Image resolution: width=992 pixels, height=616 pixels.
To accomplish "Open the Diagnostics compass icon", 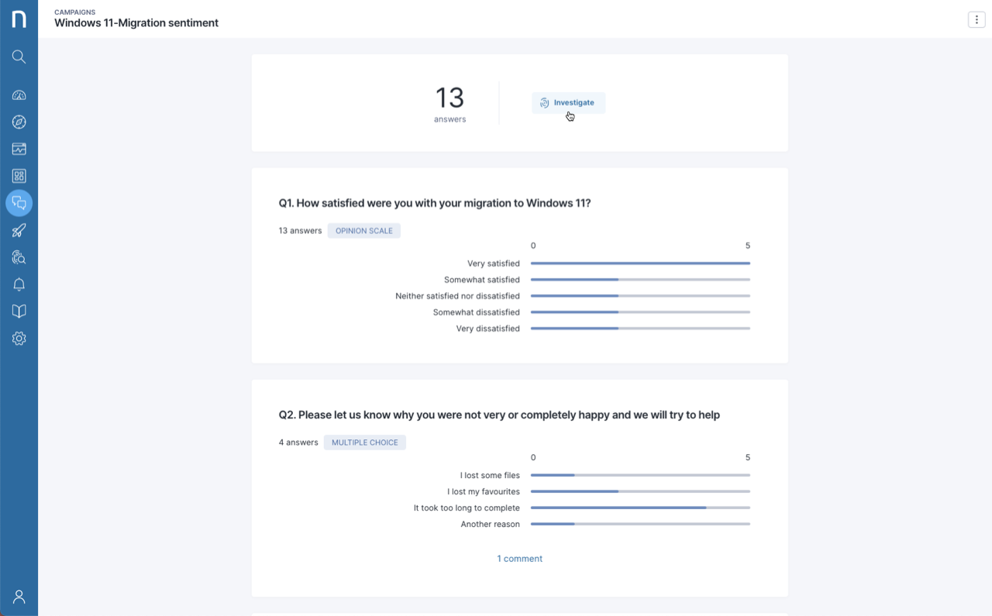I will (19, 122).
